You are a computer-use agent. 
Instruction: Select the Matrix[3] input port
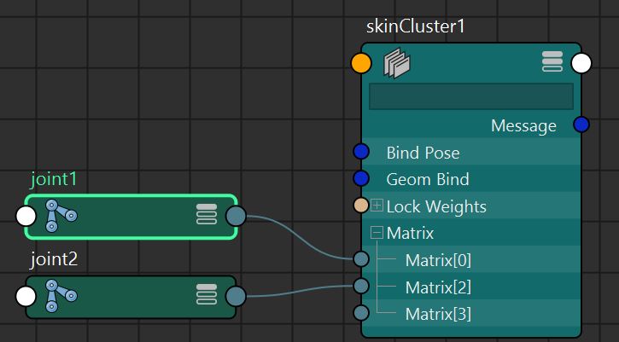click(x=361, y=313)
